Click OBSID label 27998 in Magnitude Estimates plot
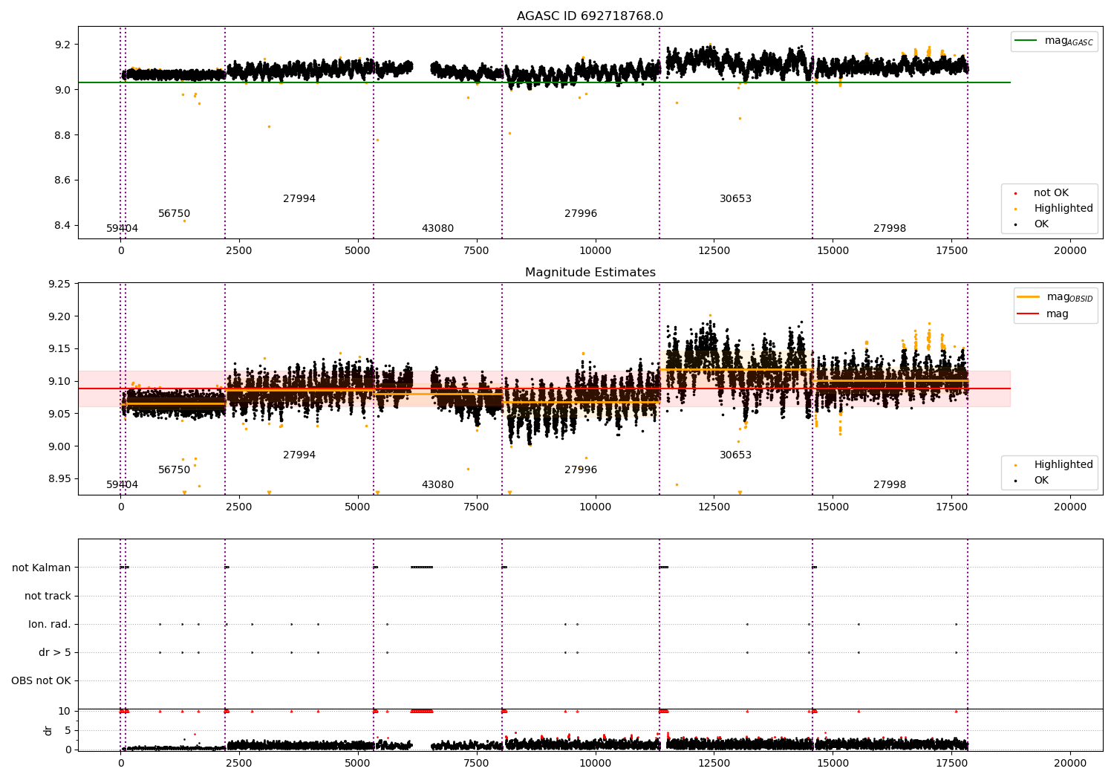 (890, 485)
